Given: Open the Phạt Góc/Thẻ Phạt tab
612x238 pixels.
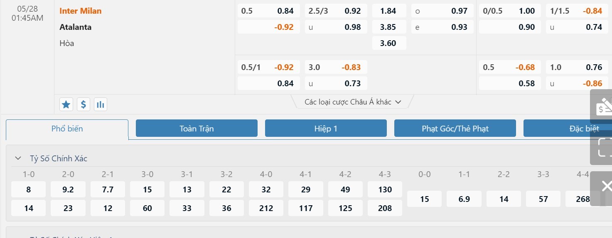Looking at the screenshot, I should coord(455,129).
